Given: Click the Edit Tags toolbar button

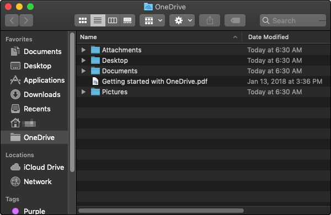Looking at the screenshot, I should pyautogui.click(x=235, y=20).
